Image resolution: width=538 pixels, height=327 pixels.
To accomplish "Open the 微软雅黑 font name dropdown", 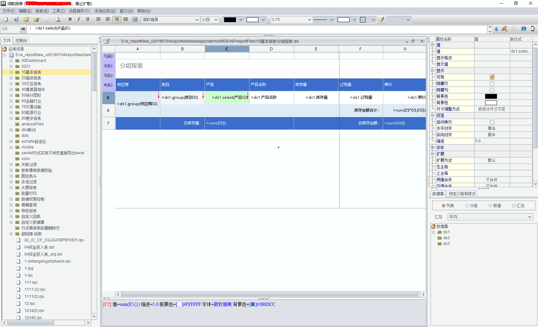I will 197,20.
